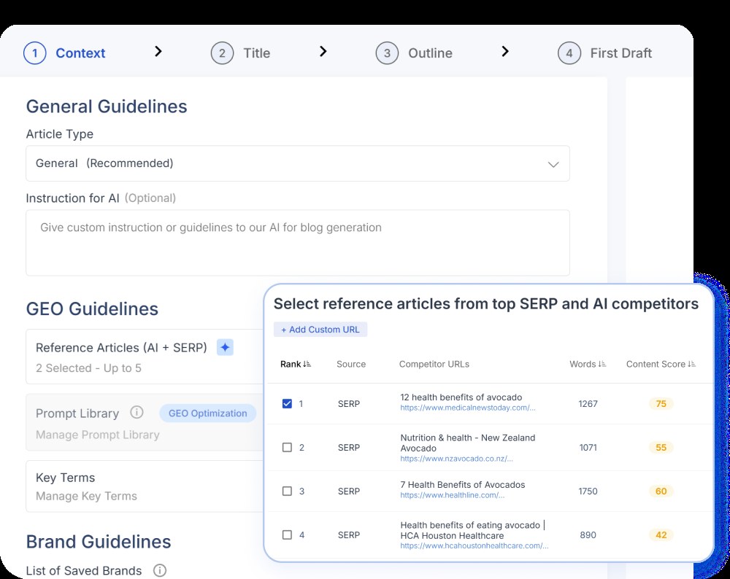Check the rank 4 HCA Houston Healthcare checkbox
The image size is (730, 579).
pyautogui.click(x=287, y=535)
